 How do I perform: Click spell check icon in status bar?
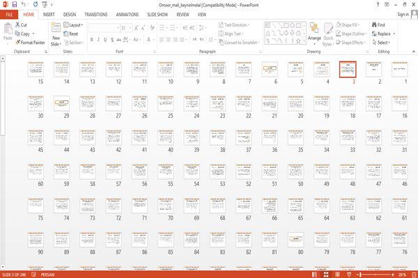point(34,275)
